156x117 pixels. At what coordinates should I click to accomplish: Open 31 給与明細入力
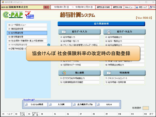pos(80,37)
